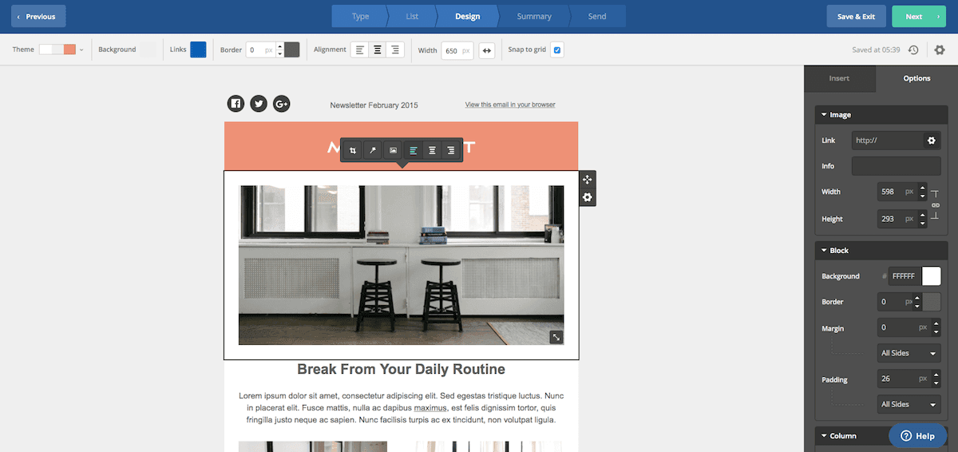
Task: Toggle width-height aspect ratio lock
Action: click(x=935, y=205)
